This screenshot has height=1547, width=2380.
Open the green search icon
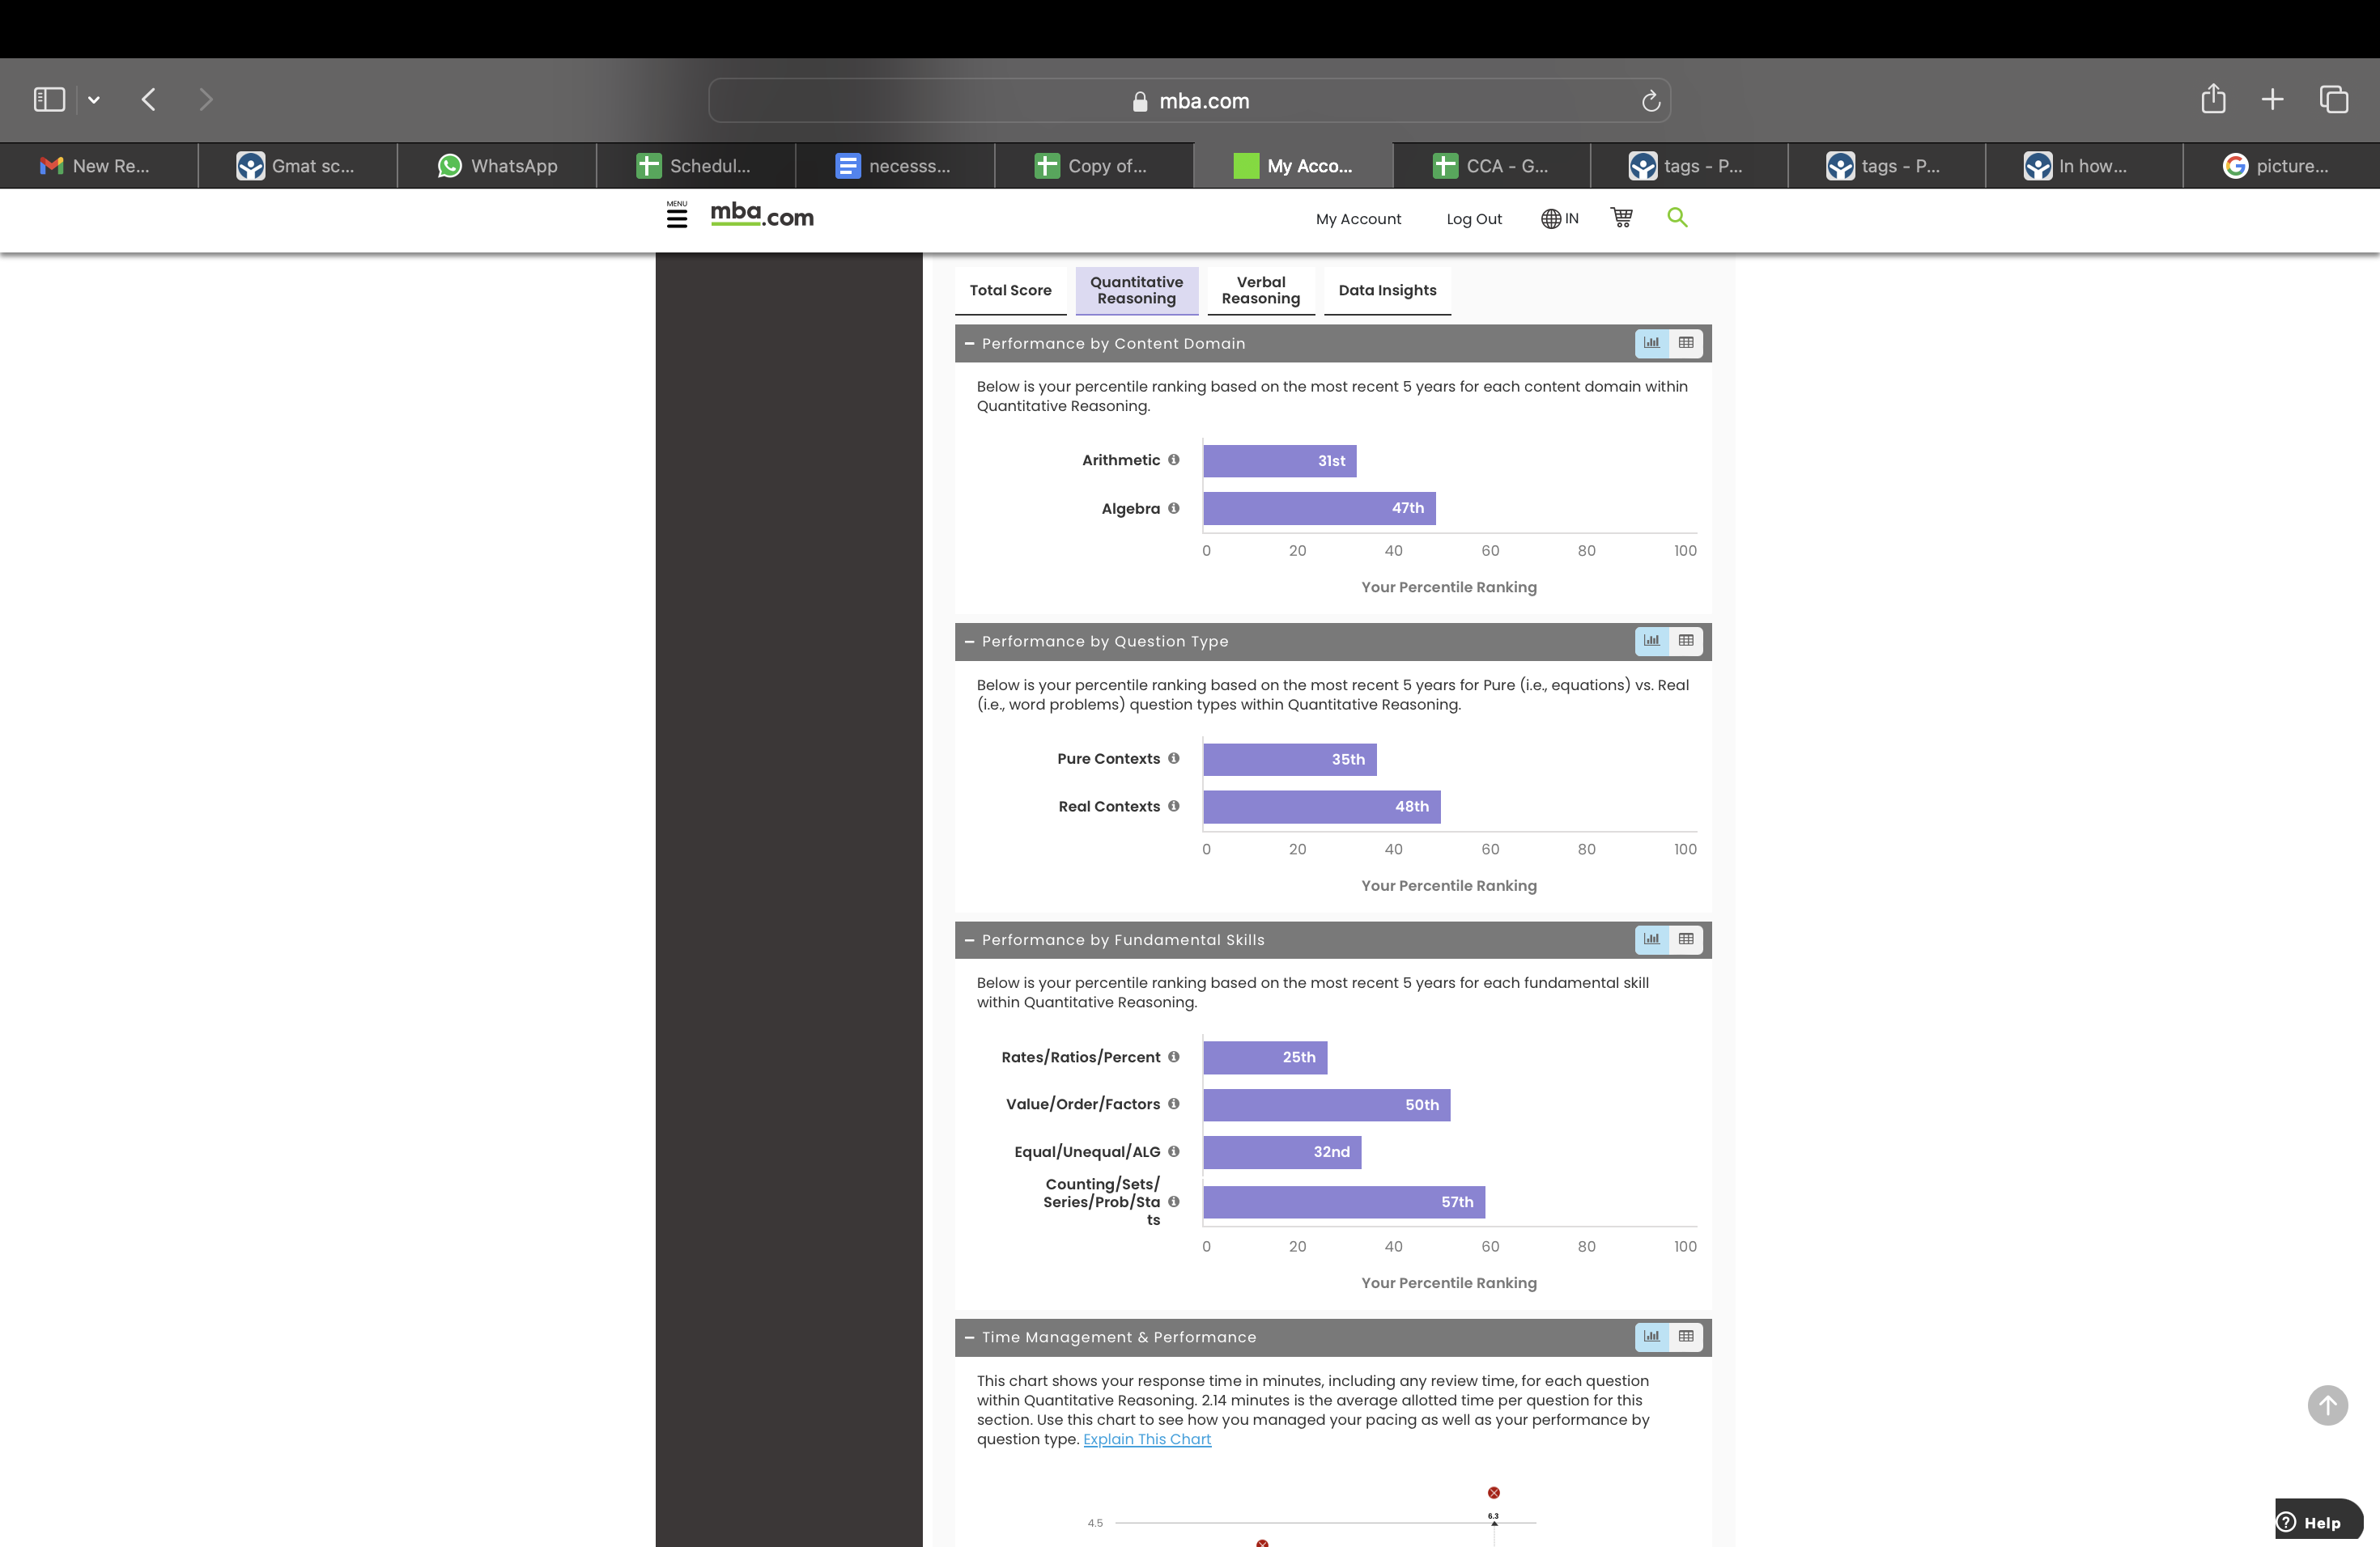tap(1678, 217)
